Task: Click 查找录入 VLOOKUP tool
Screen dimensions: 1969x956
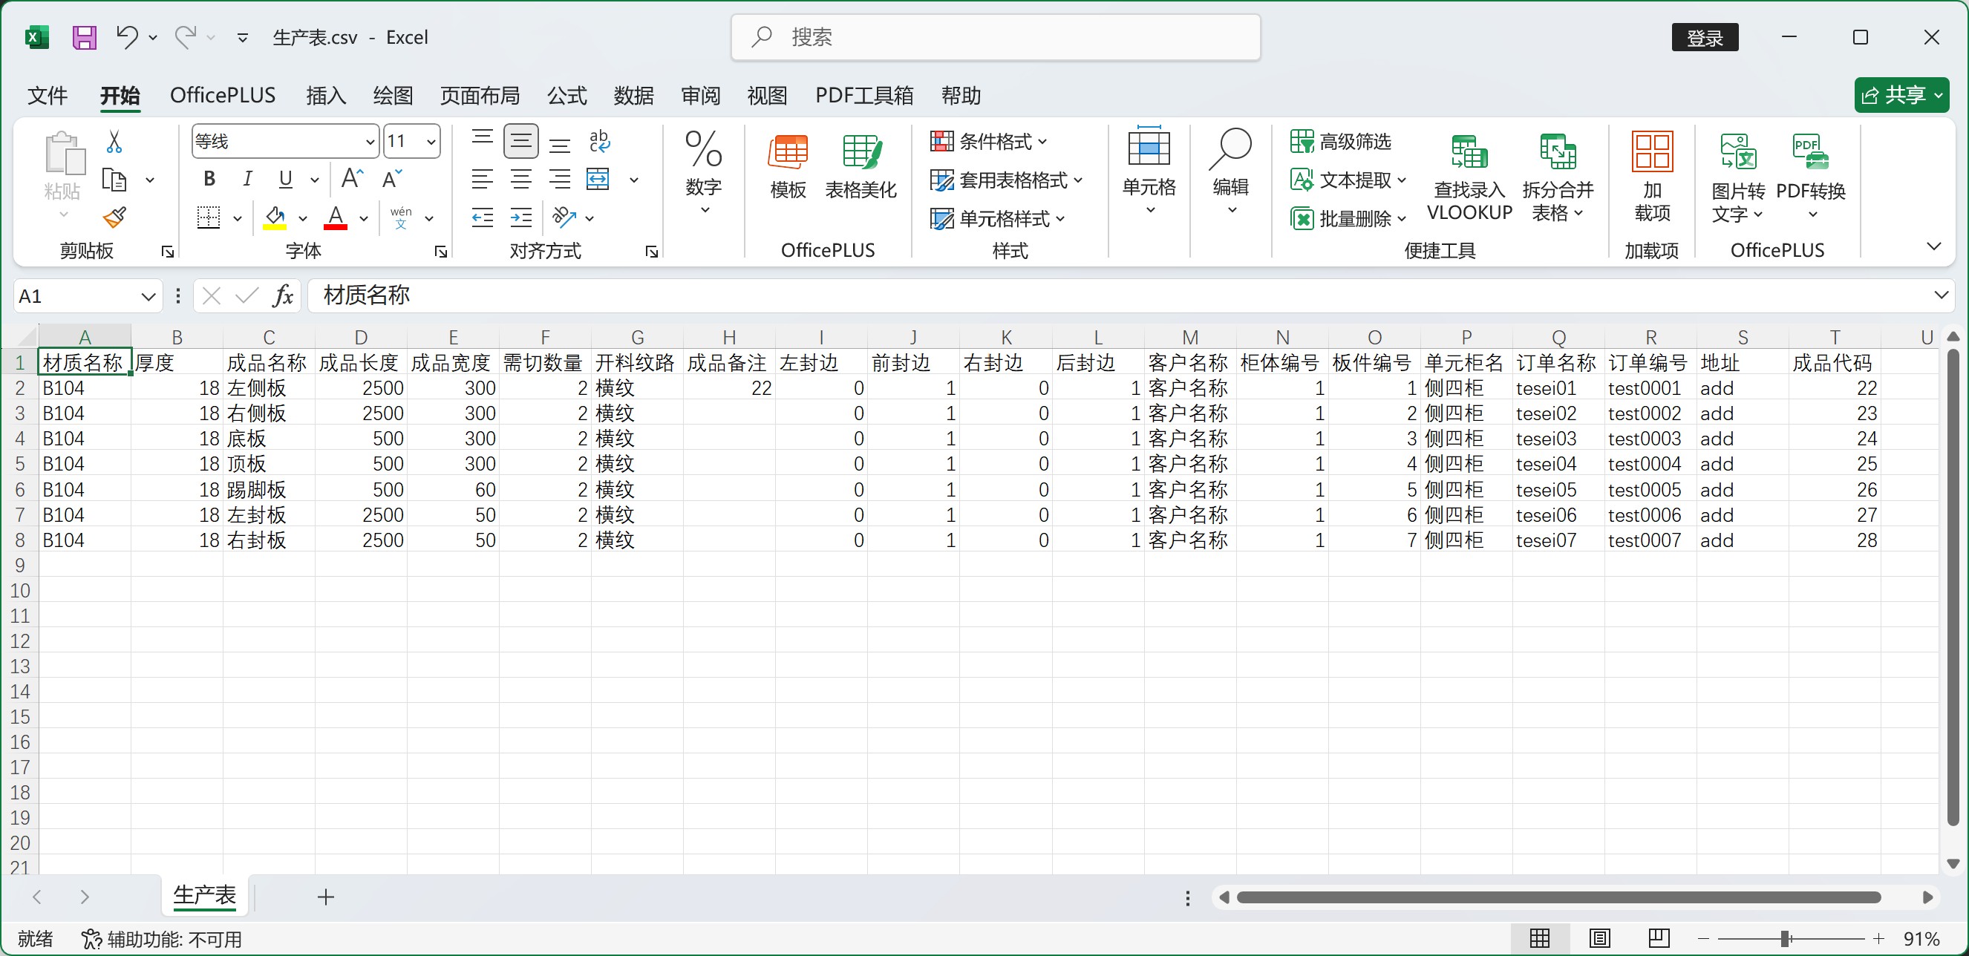Action: [x=1469, y=178]
